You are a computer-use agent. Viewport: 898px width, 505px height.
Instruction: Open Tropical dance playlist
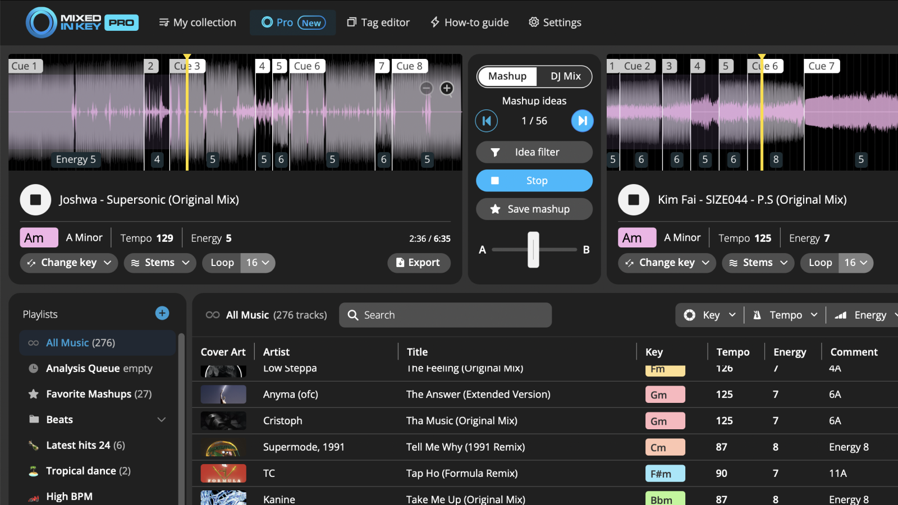[x=98, y=471]
